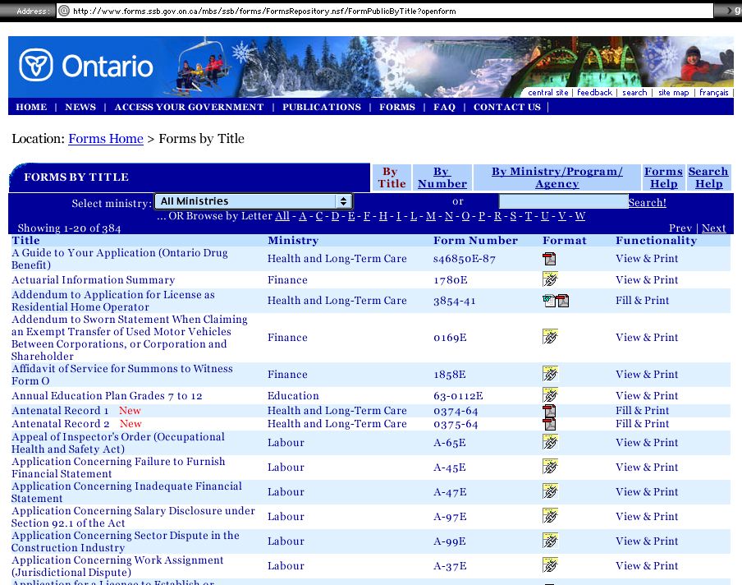Switch to By Ministry/Program/Agency tab
The image size is (742, 585).
tap(556, 177)
